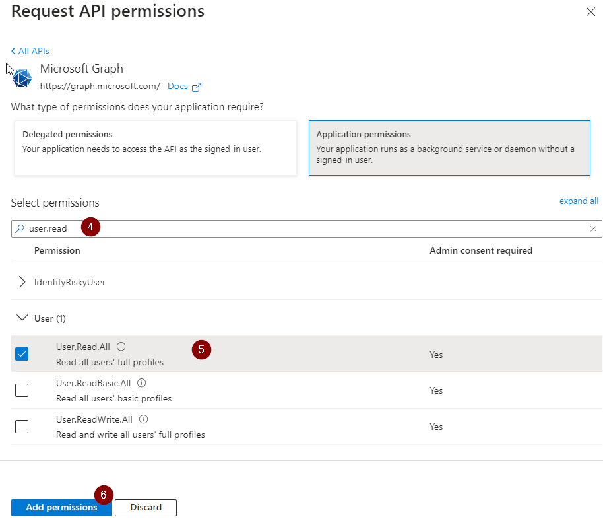The image size is (603, 523).
Task: Click the search magnifier icon
Action: [20, 228]
